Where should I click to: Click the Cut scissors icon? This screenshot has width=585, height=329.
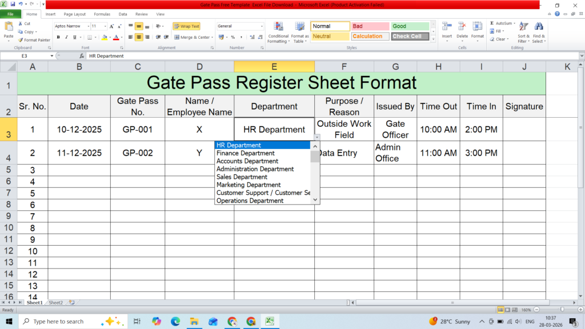(x=21, y=23)
